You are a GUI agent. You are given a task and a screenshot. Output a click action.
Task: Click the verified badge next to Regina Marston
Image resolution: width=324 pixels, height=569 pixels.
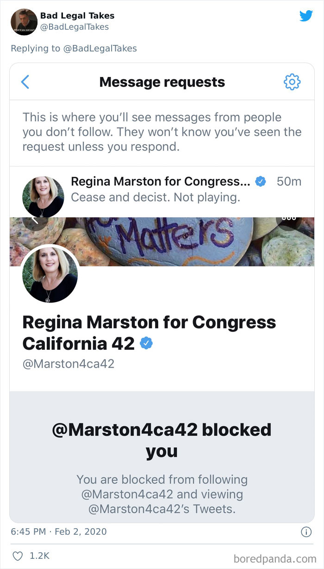tap(260, 182)
